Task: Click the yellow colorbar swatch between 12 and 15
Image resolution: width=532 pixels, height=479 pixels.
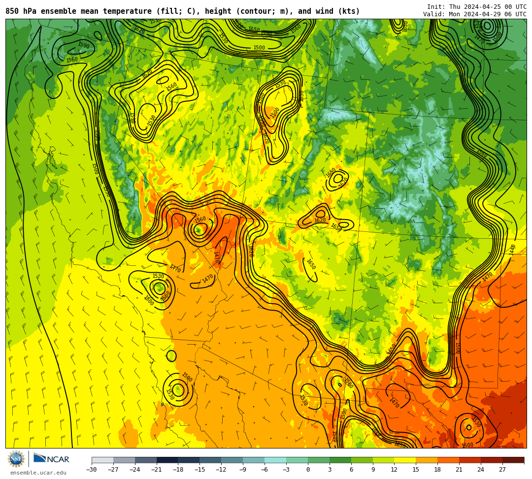Action: point(405,460)
